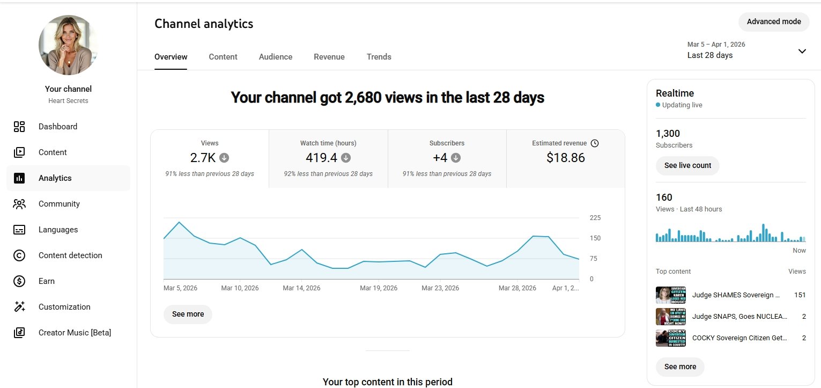
Task: Open Customization magic wand icon
Action: coord(19,307)
